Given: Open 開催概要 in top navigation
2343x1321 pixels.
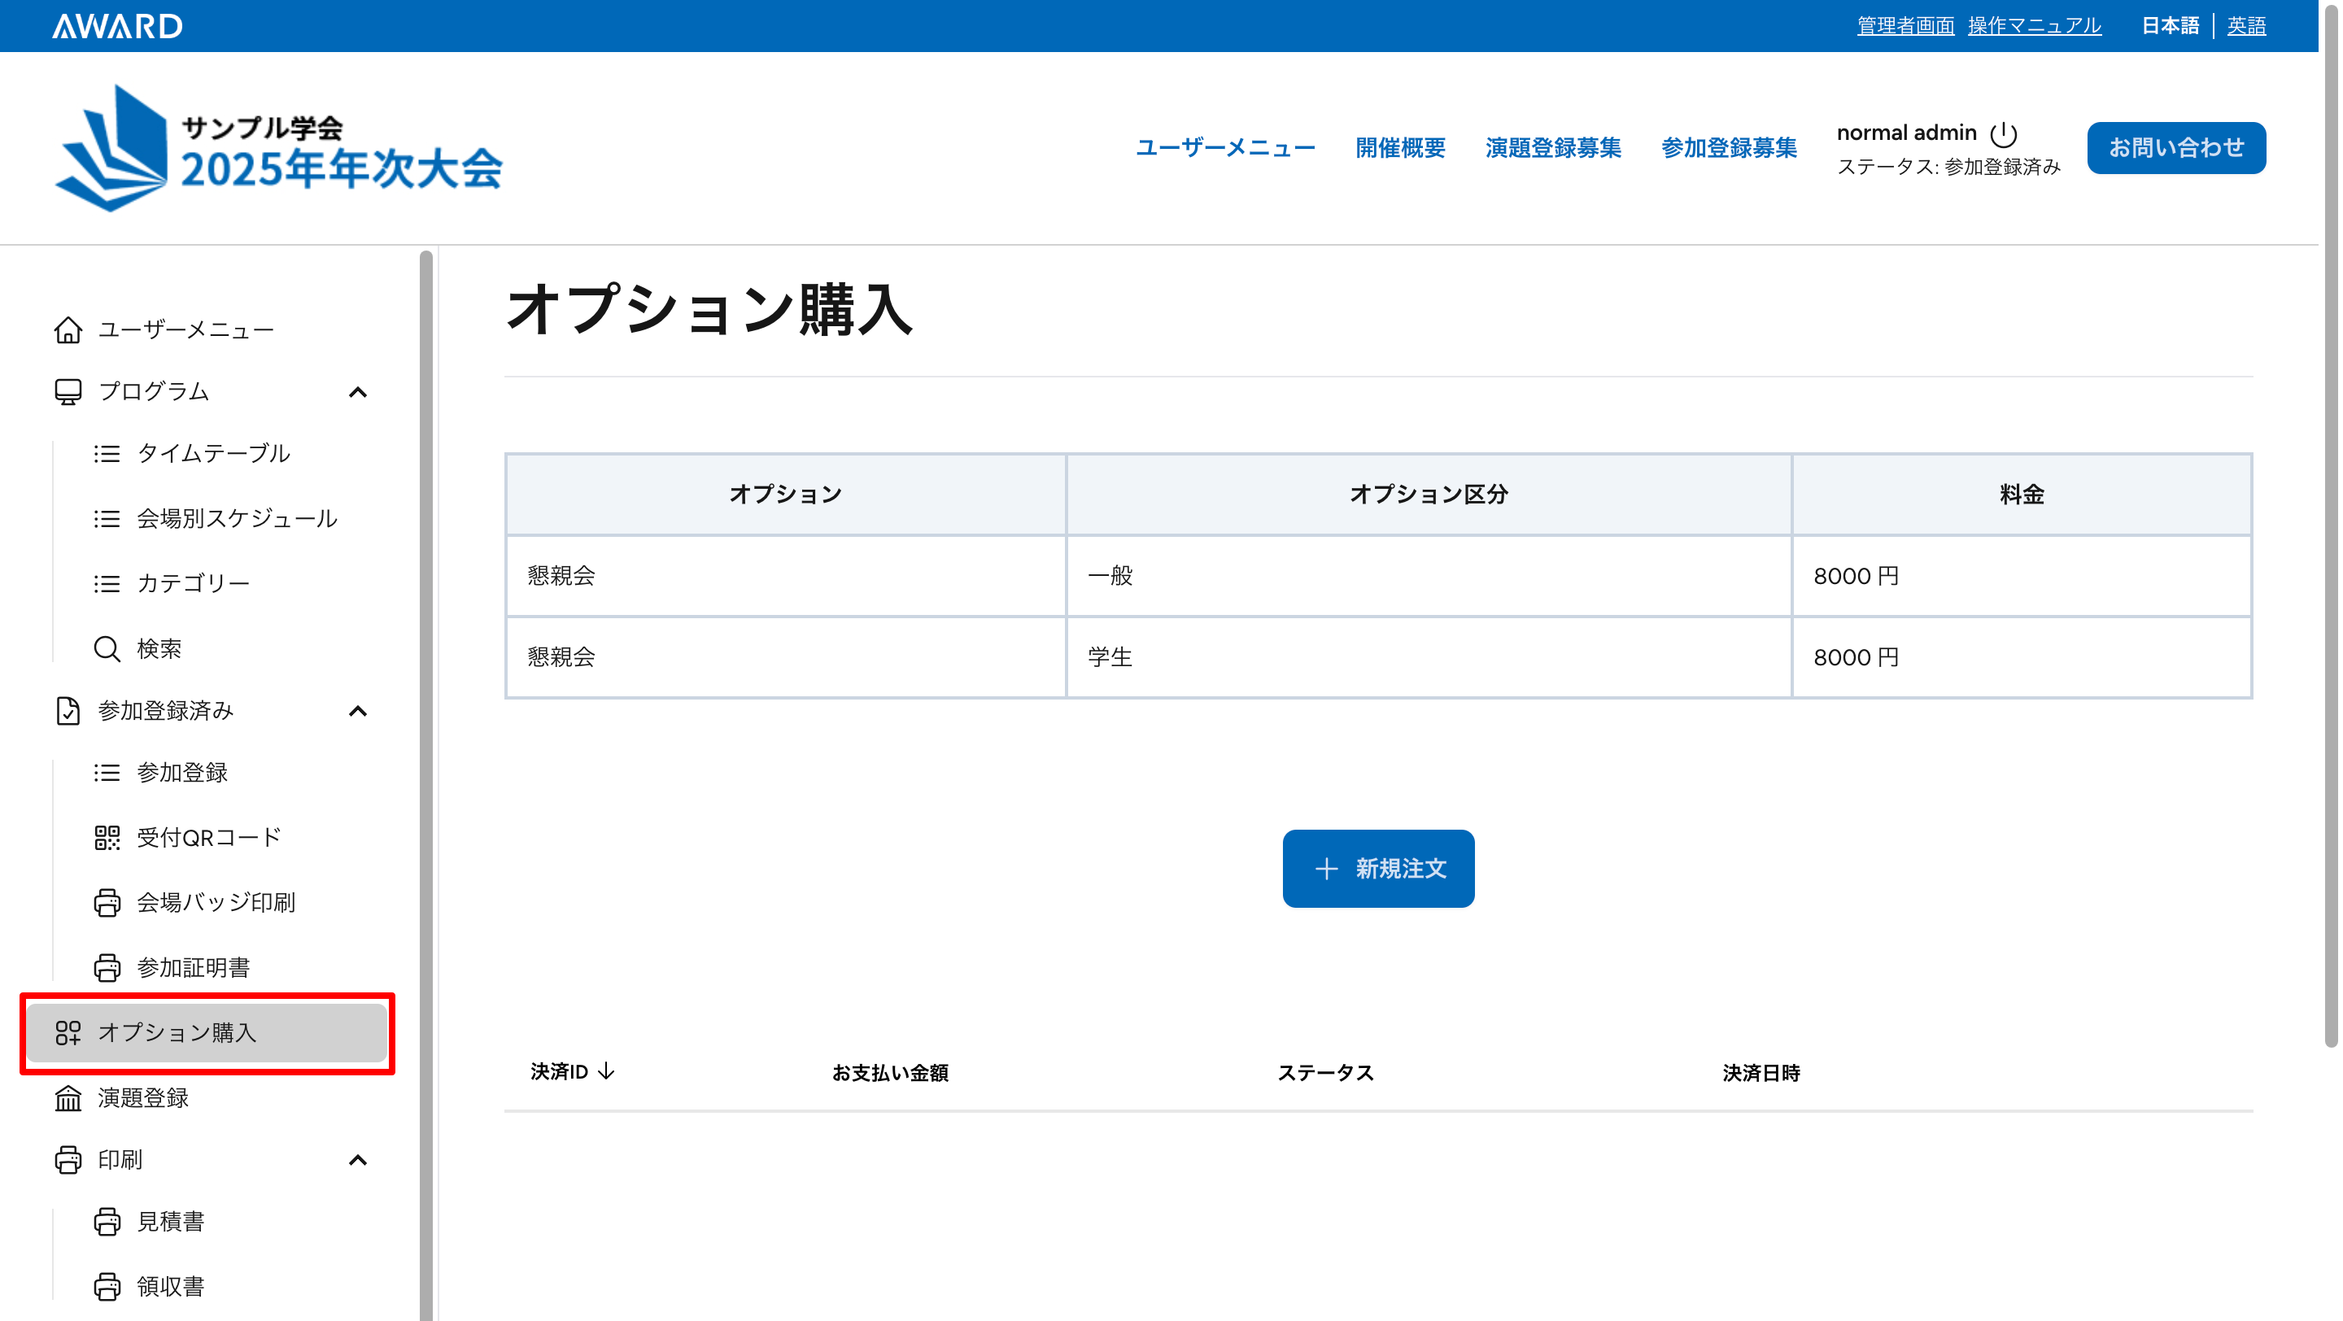Looking at the screenshot, I should [x=1400, y=148].
